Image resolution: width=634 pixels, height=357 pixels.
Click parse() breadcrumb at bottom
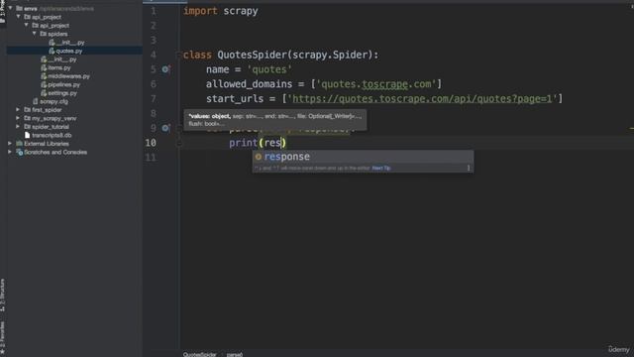click(x=235, y=354)
